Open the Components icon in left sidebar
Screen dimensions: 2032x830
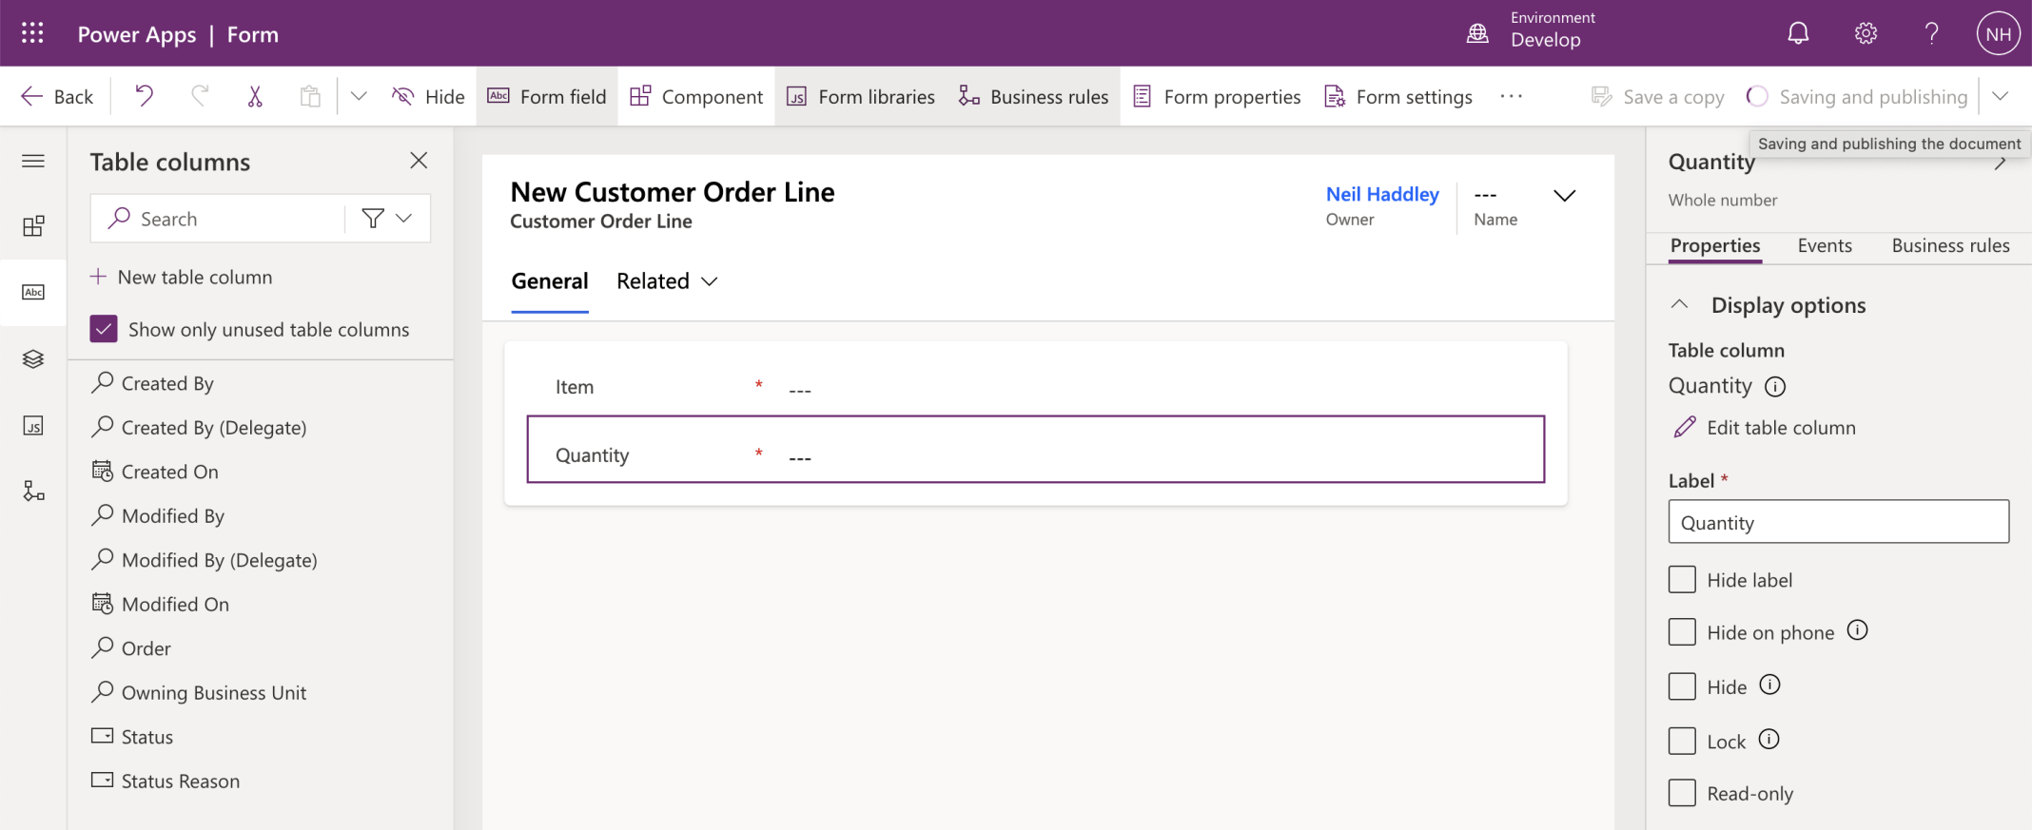33,226
